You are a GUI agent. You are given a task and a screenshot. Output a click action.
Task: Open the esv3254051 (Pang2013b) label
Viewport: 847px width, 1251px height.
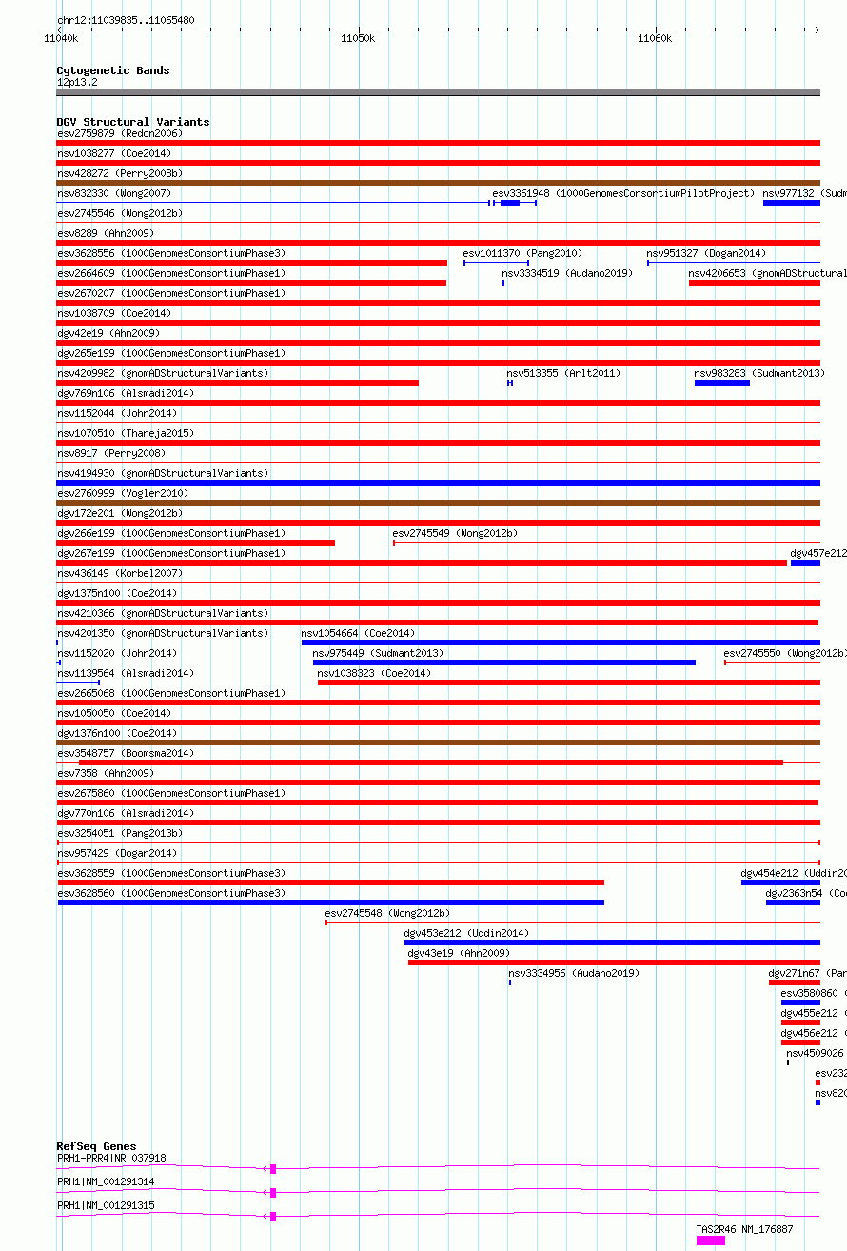(x=120, y=833)
